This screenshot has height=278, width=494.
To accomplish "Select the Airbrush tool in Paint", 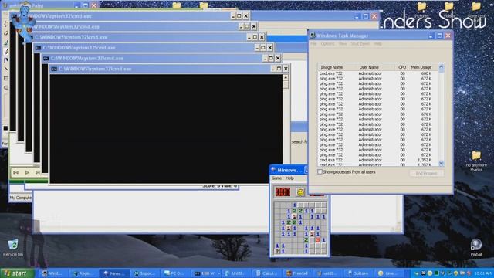I will tap(6, 60).
